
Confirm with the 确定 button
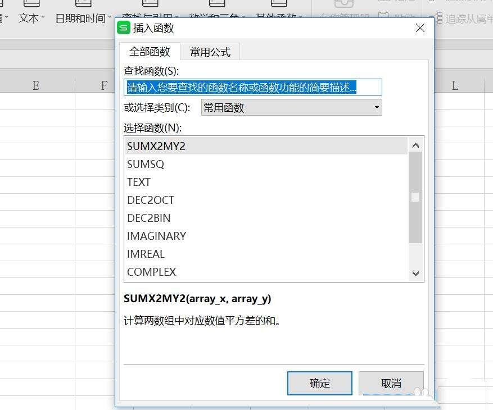[x=320, y=383]
